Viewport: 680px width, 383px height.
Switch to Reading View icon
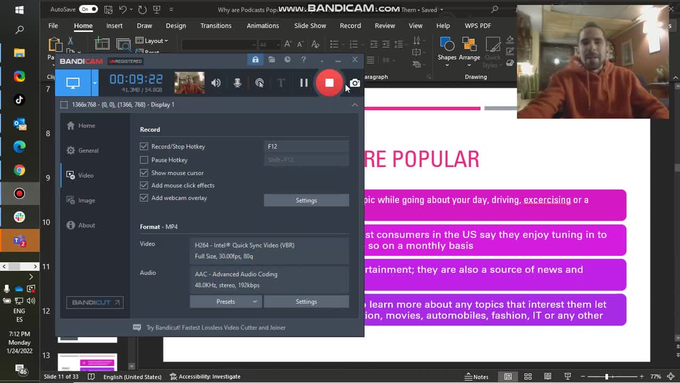pyautogui.click(x=548, y=377)
